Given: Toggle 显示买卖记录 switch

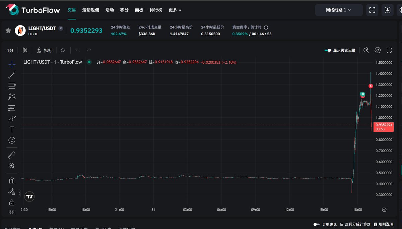Looking at the screenshot, I should pos(328,50).
